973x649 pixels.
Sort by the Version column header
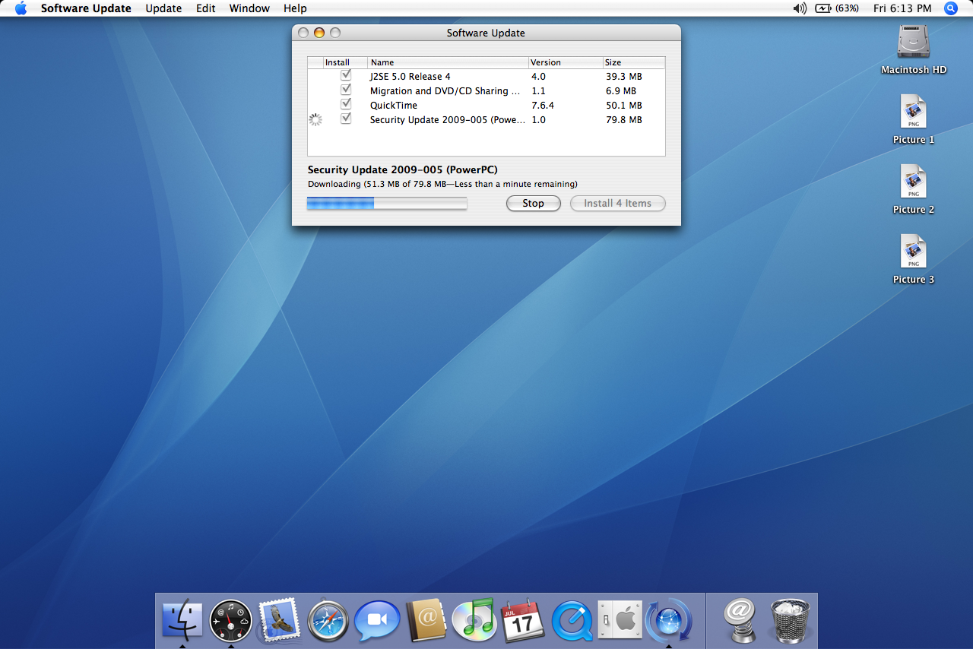[x=566, y=62]
